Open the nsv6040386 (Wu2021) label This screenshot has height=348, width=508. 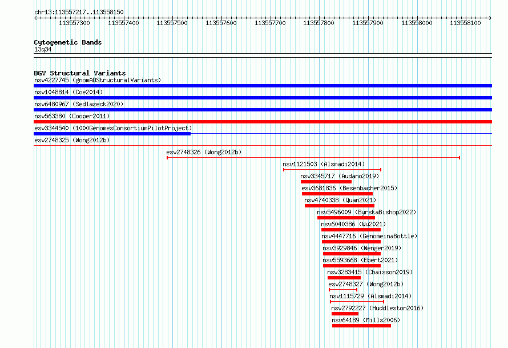coord(353,224)
